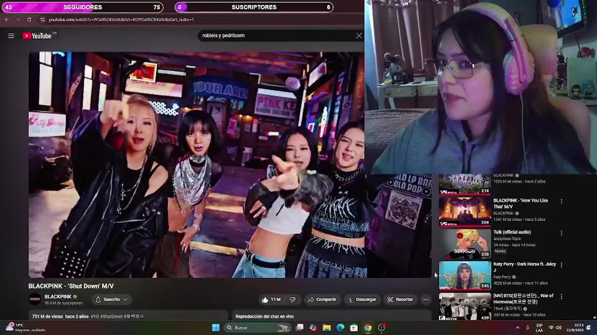Screen dimensions: 597x335
Task: Open Task View on the taskbar
Action: [300, 328]
